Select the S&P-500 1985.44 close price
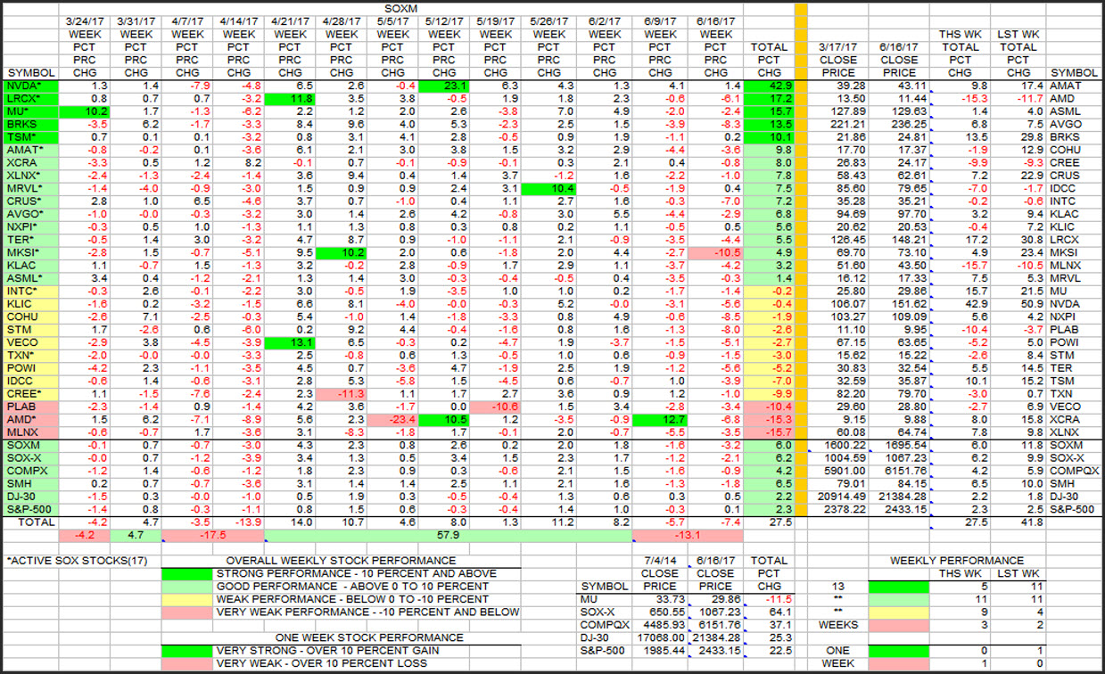This screenshot has width=1105, height=674. tap(658, 651)
